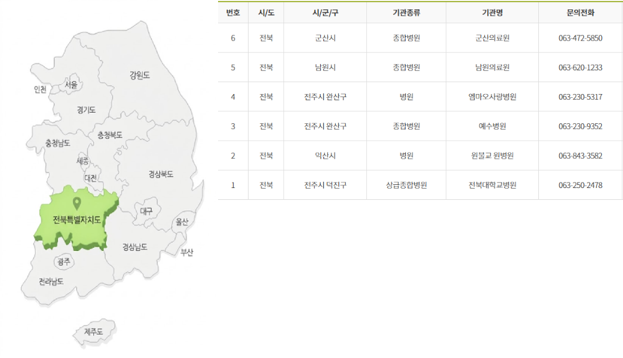623x358 pixels.
Task: Pick 충청북도 region on the map
Action: (110, 135)
